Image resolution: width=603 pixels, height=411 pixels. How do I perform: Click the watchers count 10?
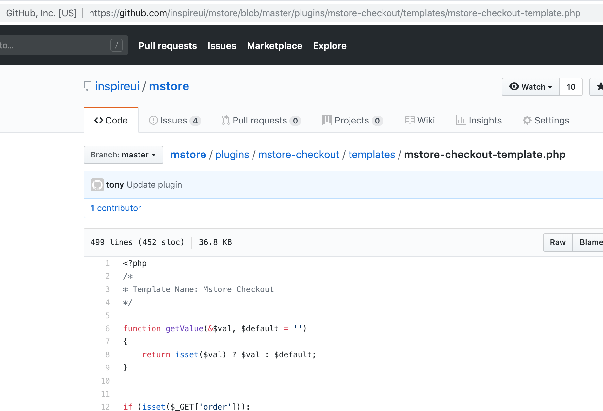click(571, 87)
